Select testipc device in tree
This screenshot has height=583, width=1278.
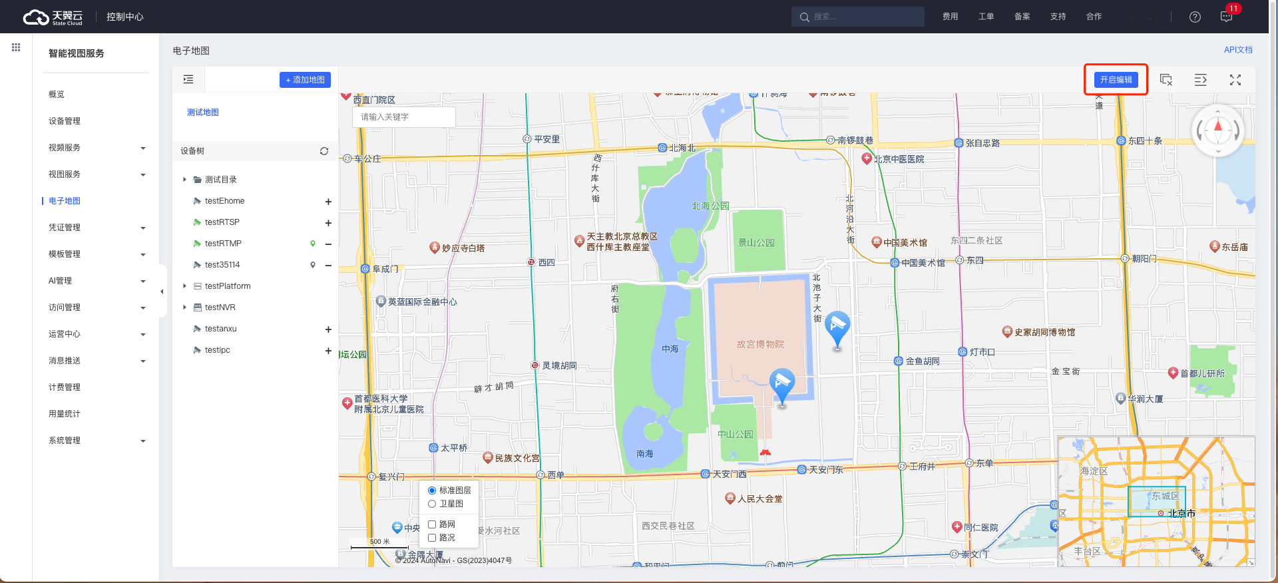click(217, 350)
